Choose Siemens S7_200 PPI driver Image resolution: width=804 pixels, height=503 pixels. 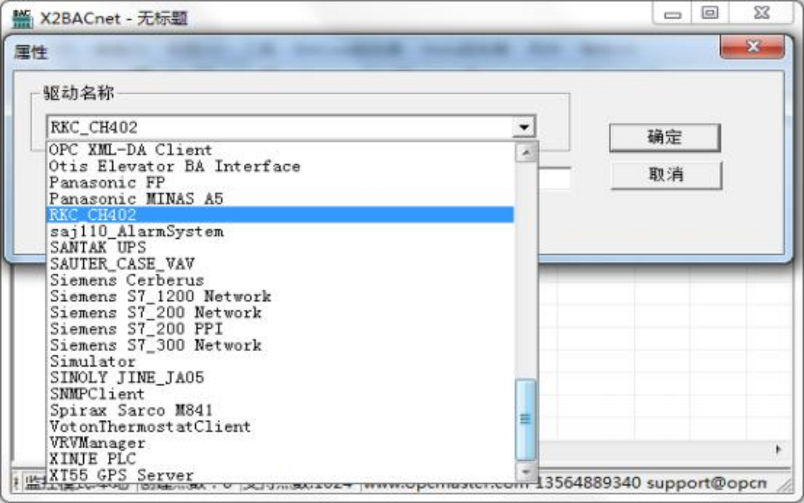[x=281, y=329]
